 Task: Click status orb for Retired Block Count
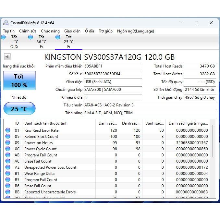pos(8,136)
